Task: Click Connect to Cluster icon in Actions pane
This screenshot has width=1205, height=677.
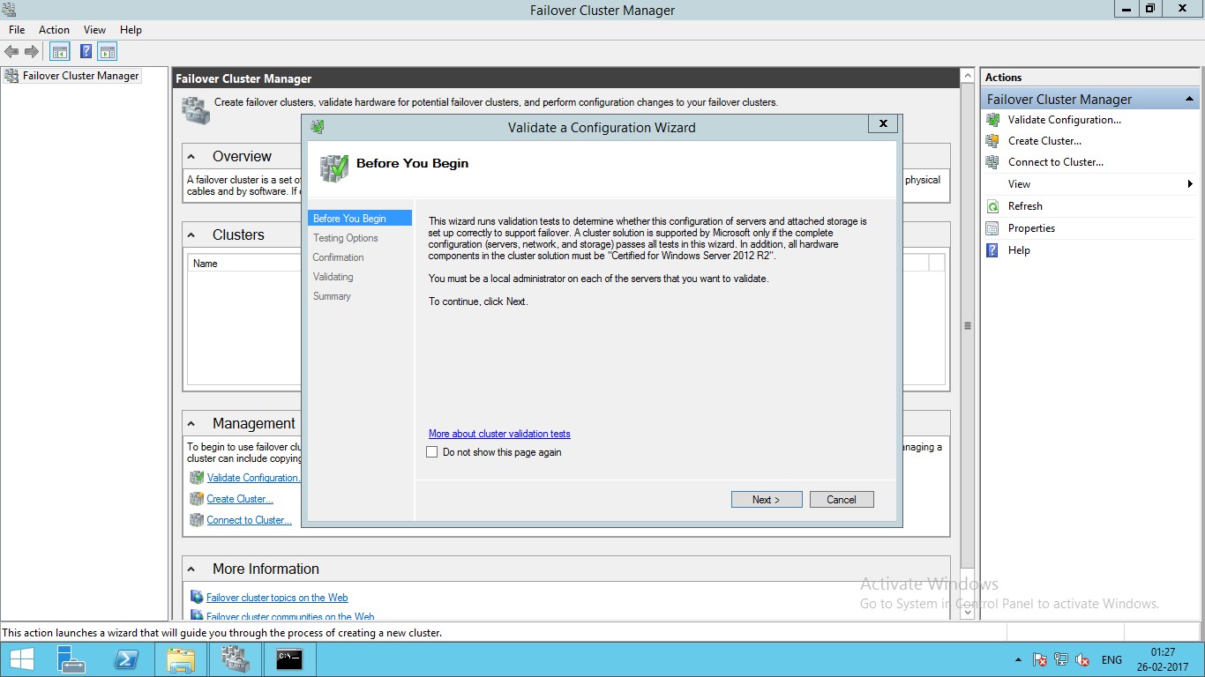Action: 992,162
